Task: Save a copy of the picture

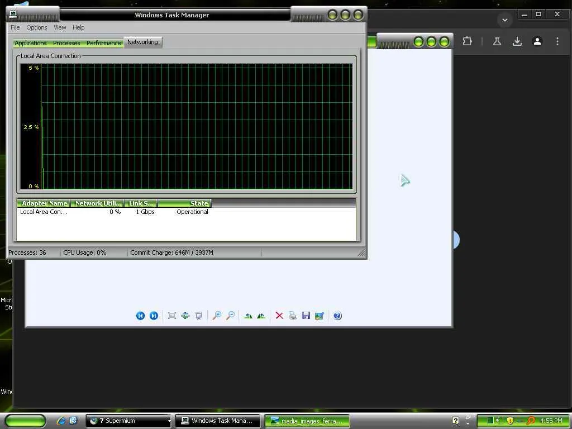Action: [x=306, y=316]
